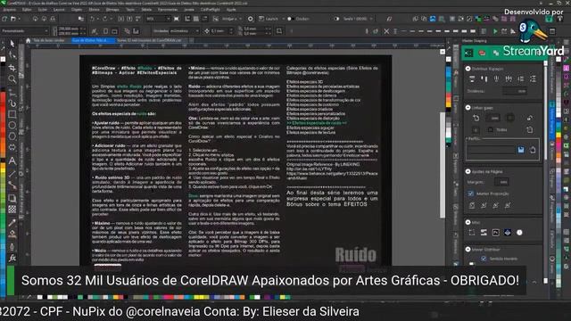Switch to Somos 32 mil Usuários document tab
Screen dimensions: 571x321
[149, 40]
